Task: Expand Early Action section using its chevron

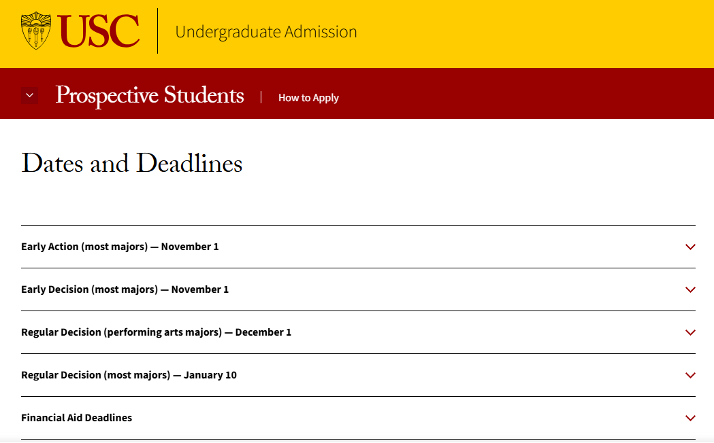Action: [x=690, y=247]
